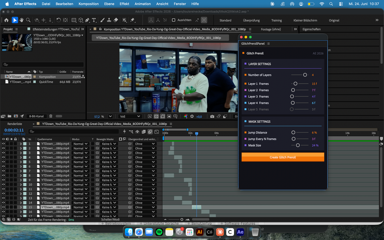Enable the Ausrichten checkbox
Image resolution: width=384 pixels, height=240 pixels.
click(174, 20)
